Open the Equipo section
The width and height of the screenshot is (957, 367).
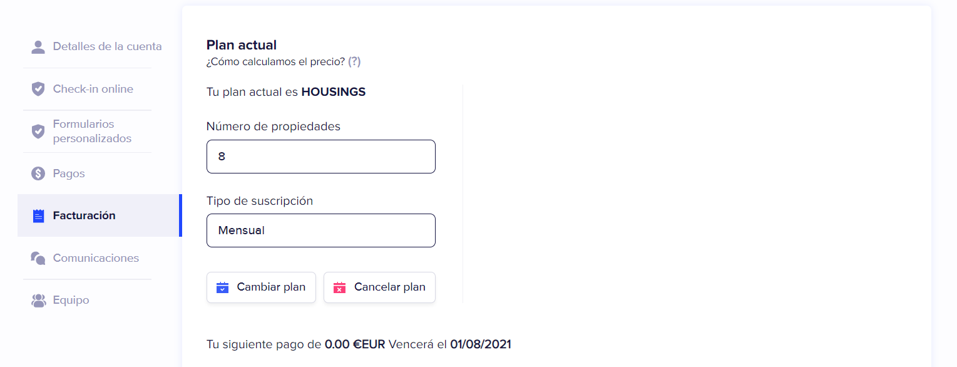point(71,300)
